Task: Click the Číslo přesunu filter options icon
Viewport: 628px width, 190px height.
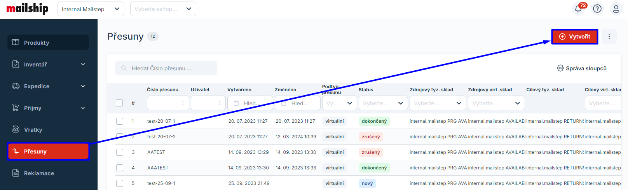Action: click(183, 103)
